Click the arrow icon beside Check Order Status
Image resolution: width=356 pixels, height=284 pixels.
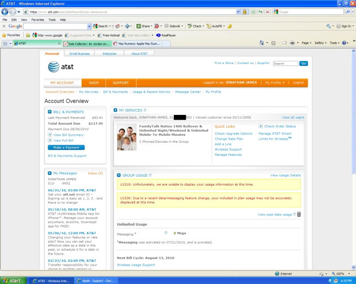(x=261, y=126)
